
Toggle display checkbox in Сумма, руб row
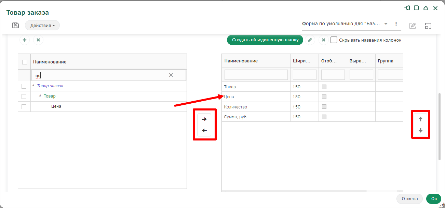324,117
